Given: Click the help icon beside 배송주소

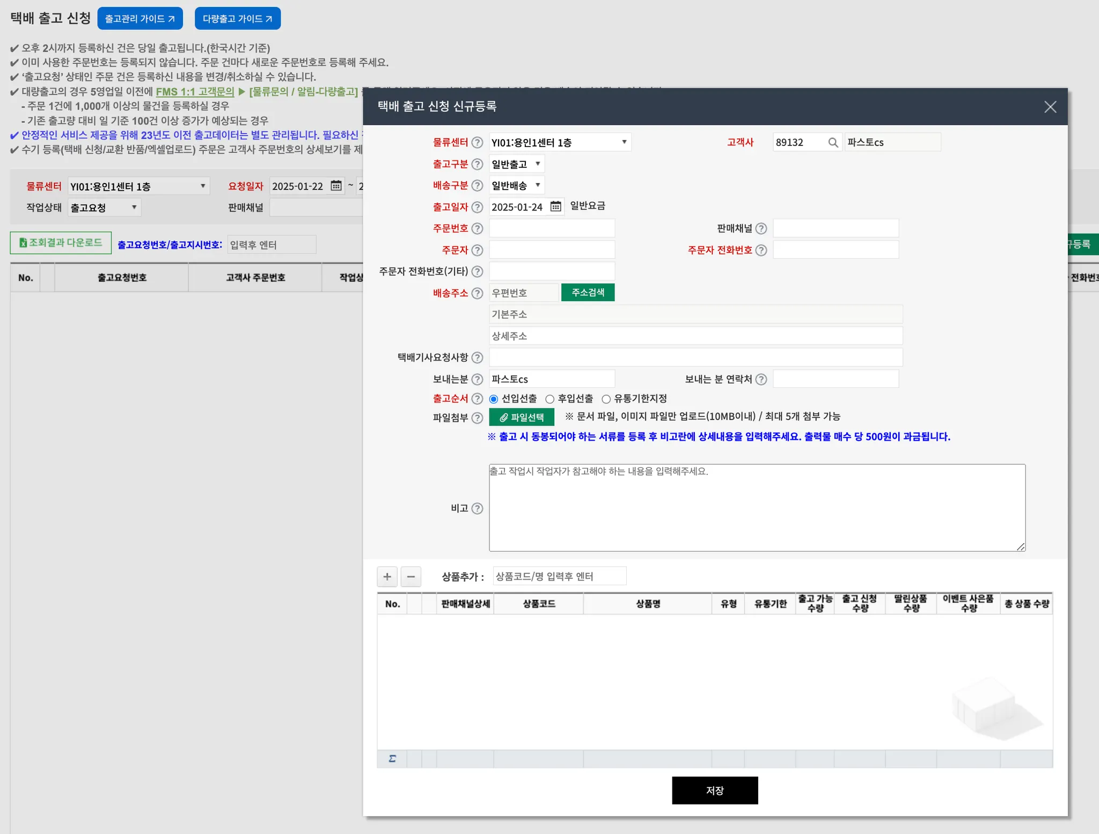Looking at the screenshot, I should click(x=477, y=293).
